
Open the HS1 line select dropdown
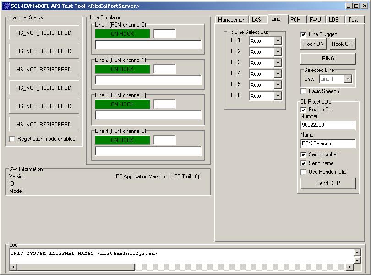(x=278, y=41)
